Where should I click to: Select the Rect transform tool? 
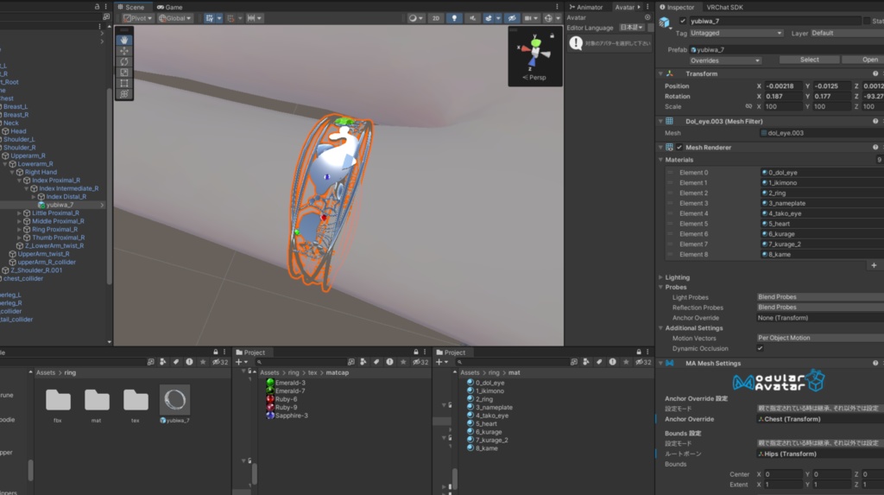click(124, 83)
